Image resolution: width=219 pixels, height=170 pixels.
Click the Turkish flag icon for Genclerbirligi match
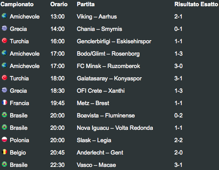(4, 41)
